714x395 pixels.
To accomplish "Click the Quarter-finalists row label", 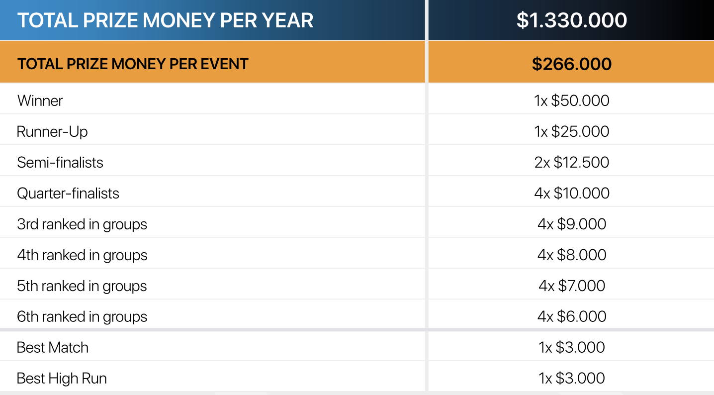I will tap(68, 193).
